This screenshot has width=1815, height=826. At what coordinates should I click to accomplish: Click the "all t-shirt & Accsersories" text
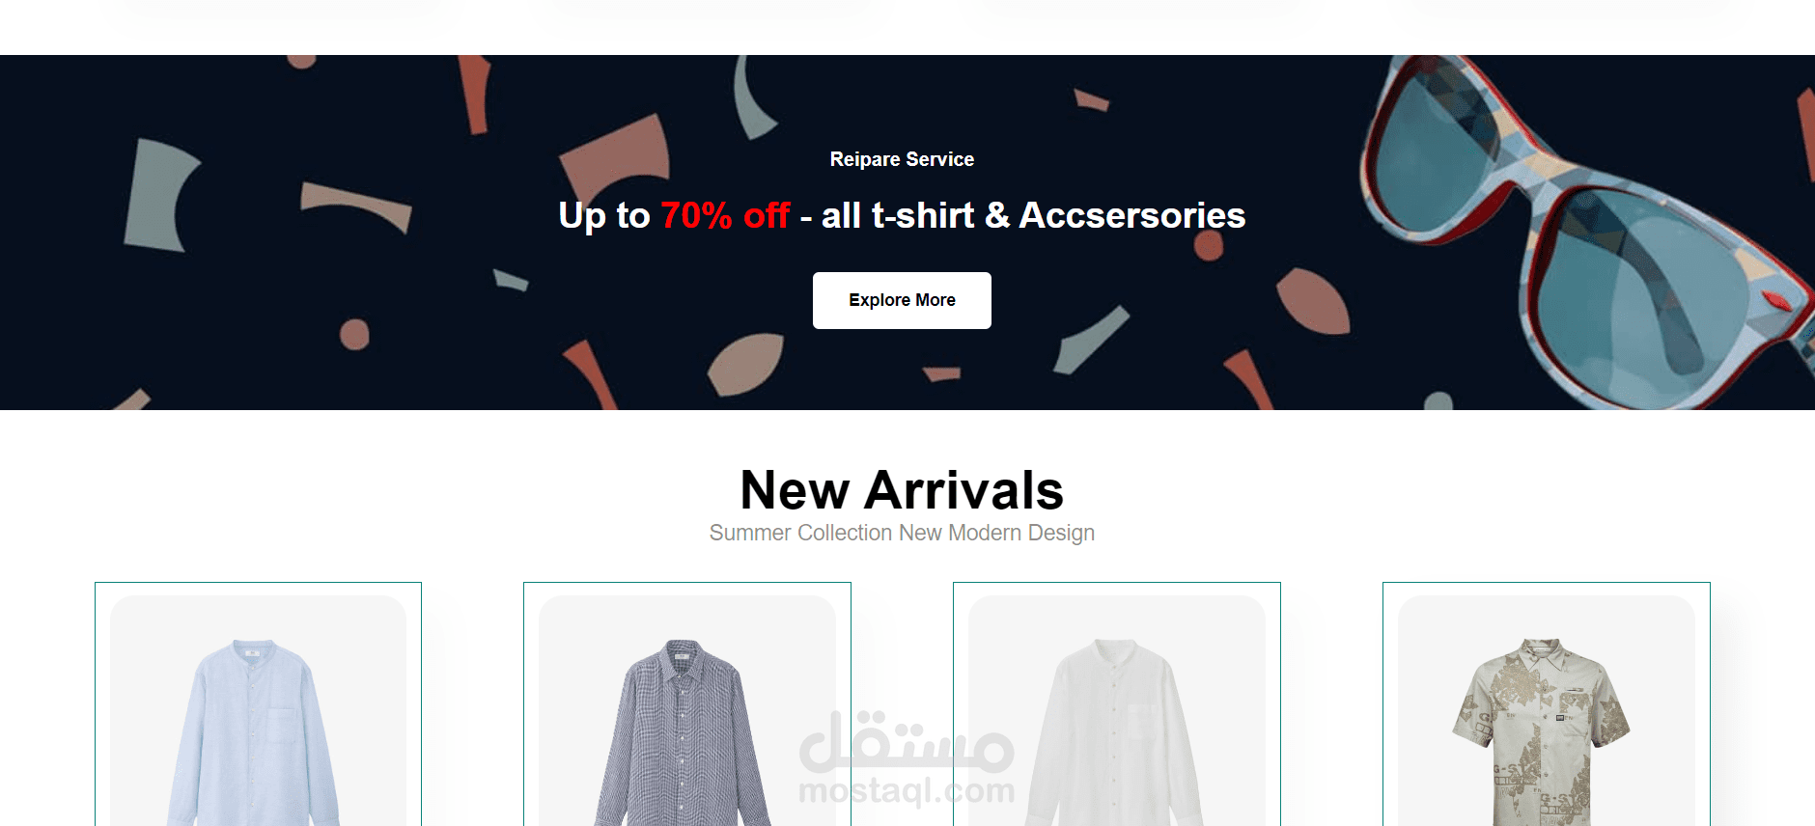coord(1033,215)
